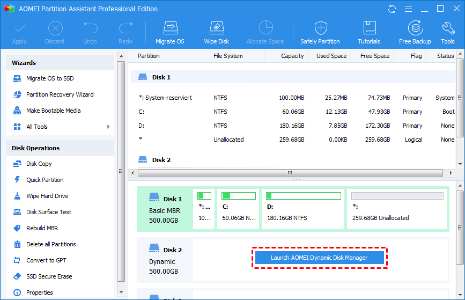The image size is (465, 300).
Task: Select the System-reserviert partition row
Action: pyautogui.click(x=293, y=98)
